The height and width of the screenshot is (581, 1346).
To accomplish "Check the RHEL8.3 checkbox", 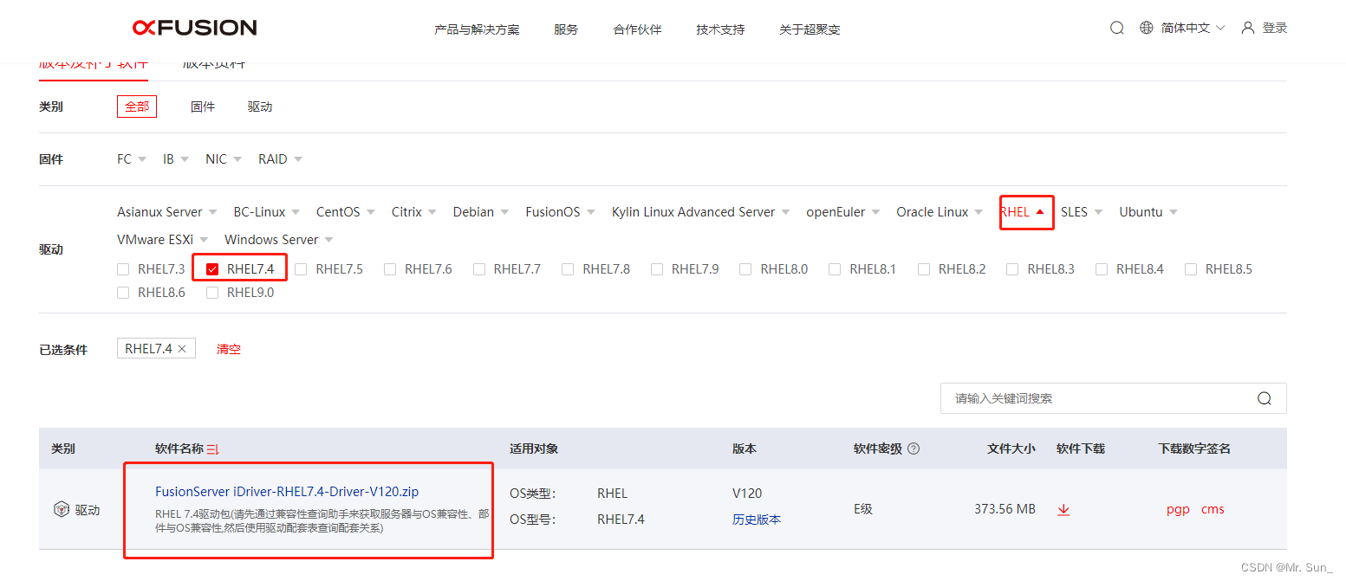I will click(1012, 269).
